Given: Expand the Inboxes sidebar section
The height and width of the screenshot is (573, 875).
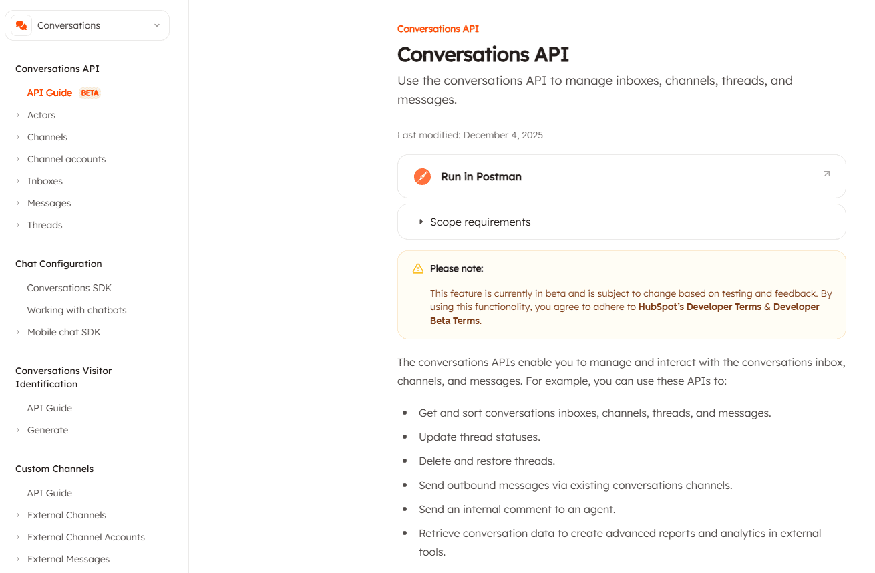Looking at the screenshot, I should click(x=45, y=181).
